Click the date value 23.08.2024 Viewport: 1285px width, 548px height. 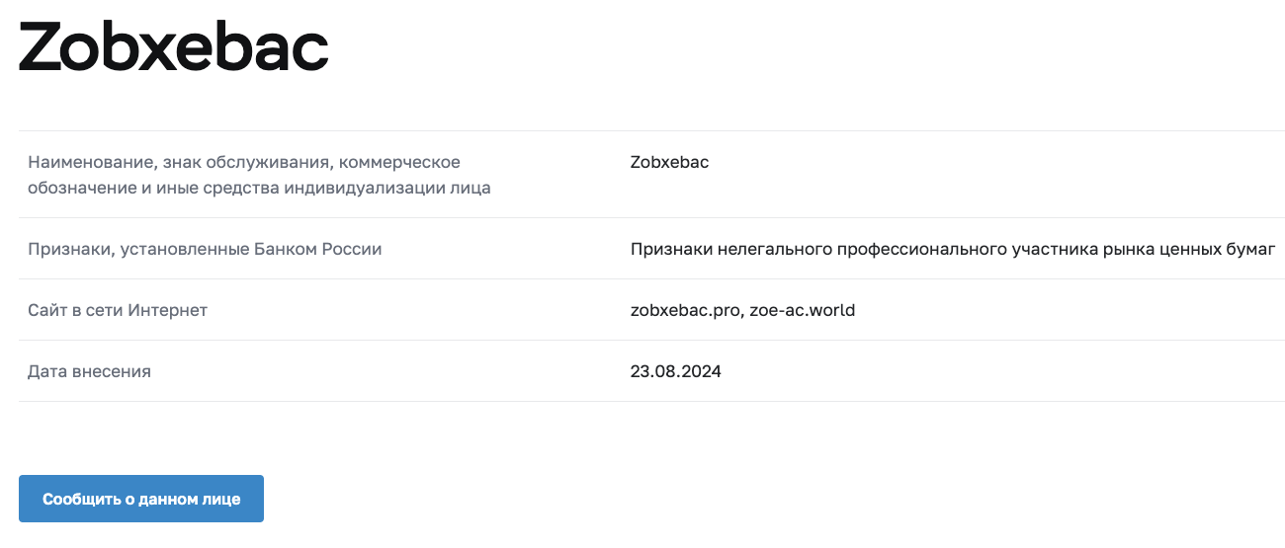tap(675, 371)
